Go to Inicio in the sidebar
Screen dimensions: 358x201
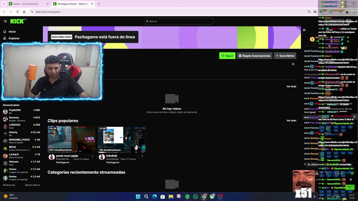tap(12, 32)
